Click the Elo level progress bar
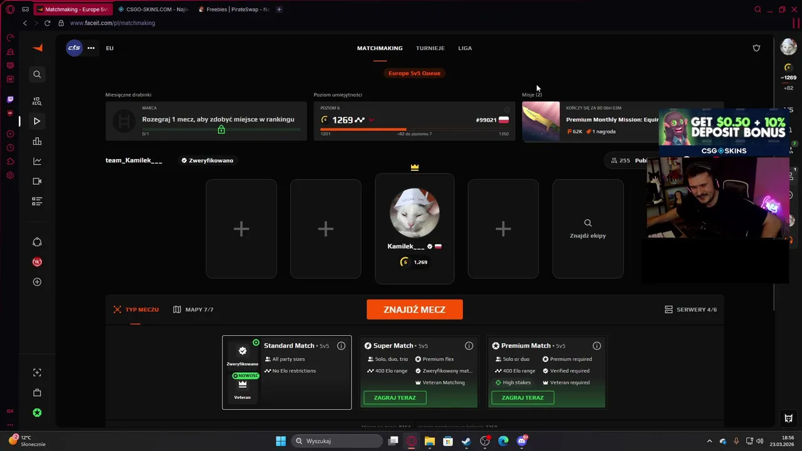 pyautogui.click(x=414, y=130)
